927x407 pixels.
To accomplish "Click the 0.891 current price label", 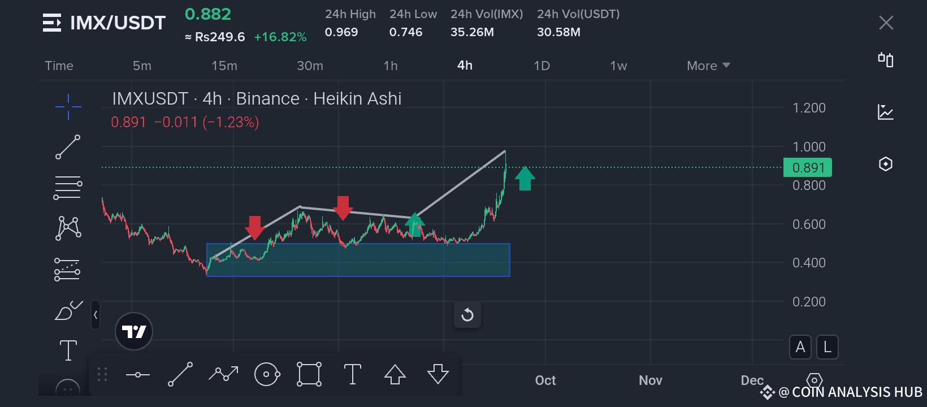I will 808,168.
